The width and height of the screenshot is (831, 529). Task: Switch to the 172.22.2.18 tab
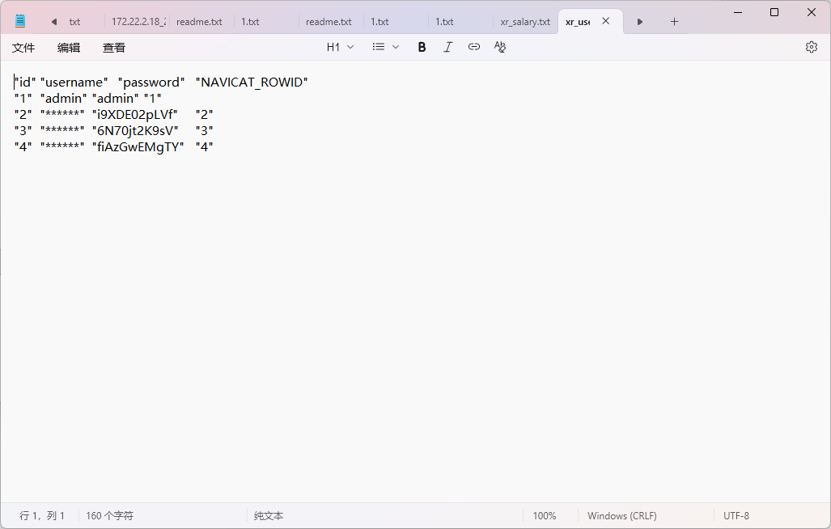pos(138,22)
